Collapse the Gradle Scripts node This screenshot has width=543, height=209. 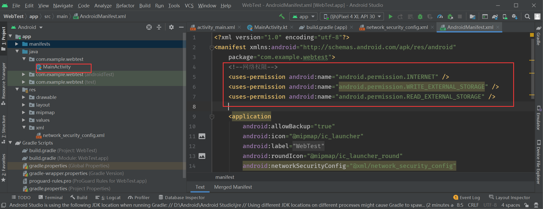coord(10,143)
